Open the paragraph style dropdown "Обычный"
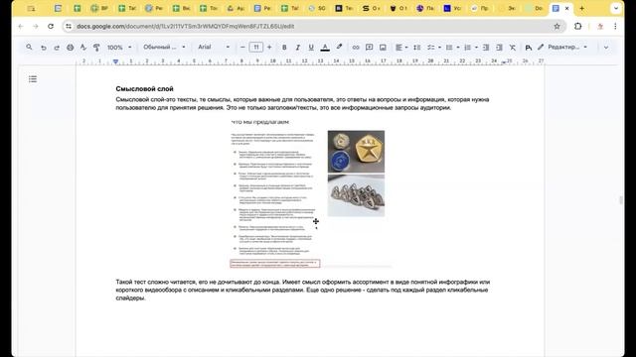 [x=164, y=48]
